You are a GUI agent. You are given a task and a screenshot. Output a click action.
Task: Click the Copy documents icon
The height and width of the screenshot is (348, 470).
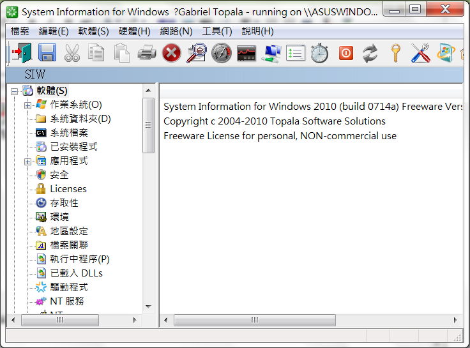[96, 53]
